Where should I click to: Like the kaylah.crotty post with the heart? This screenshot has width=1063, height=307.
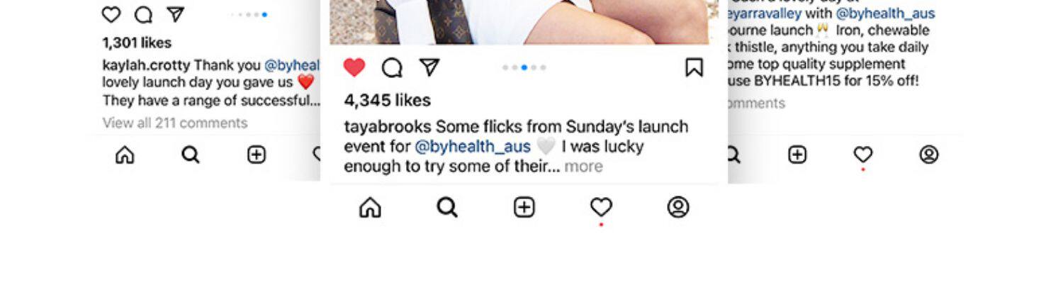tap(111, 14)
